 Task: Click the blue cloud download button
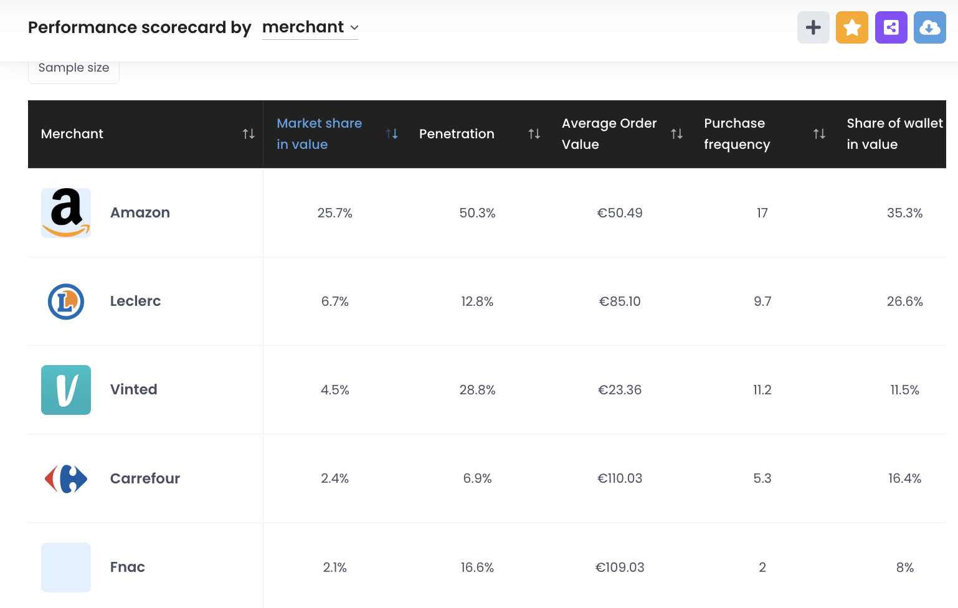tap(930, 27)
